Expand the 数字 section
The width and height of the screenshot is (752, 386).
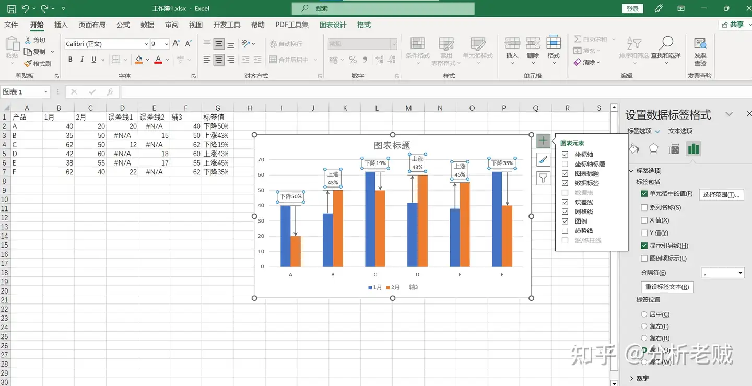[631, 378]
